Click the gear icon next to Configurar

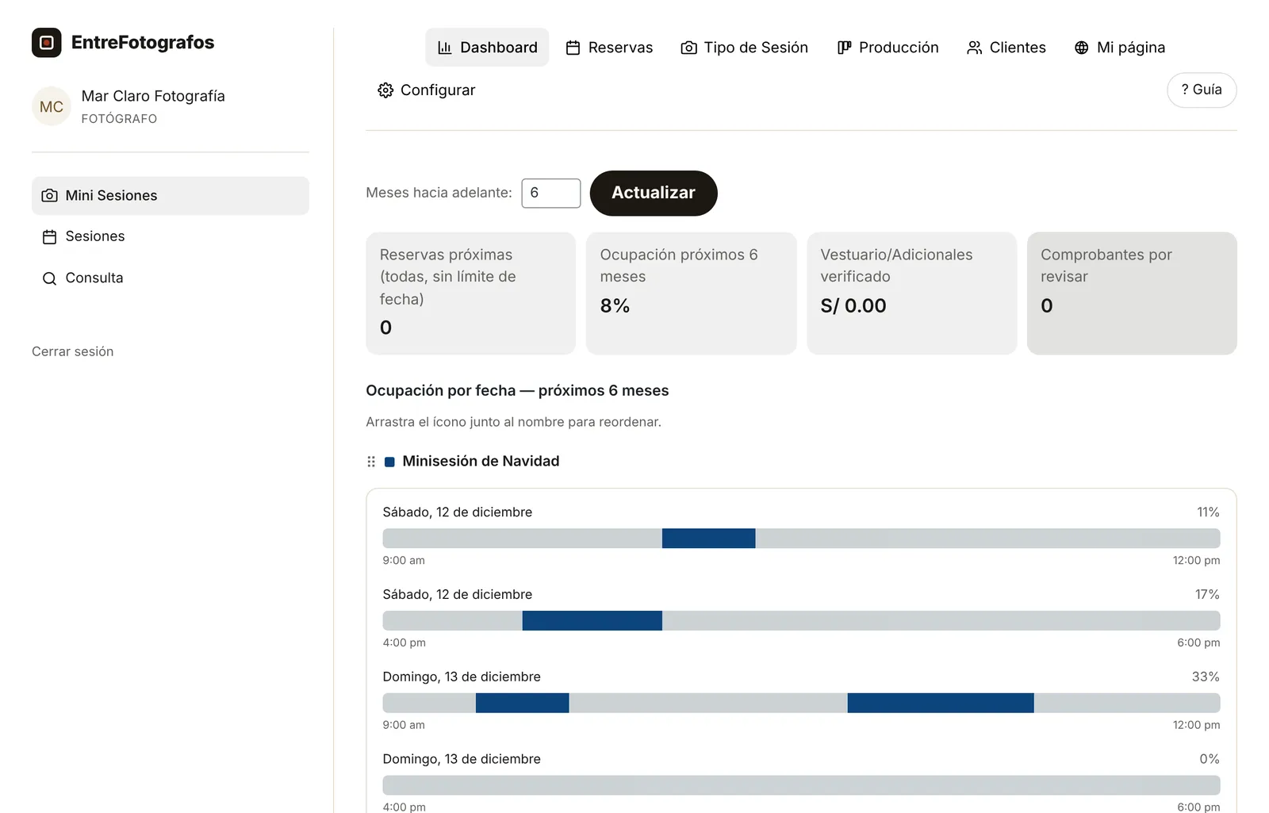(385, 90)
